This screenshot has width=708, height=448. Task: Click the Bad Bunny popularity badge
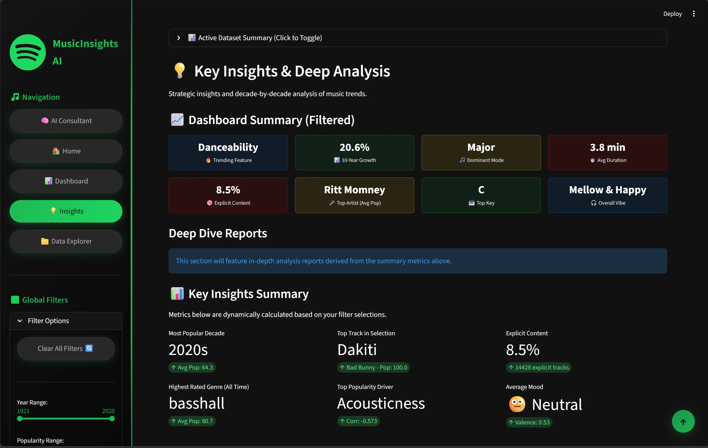pos(373,367)
